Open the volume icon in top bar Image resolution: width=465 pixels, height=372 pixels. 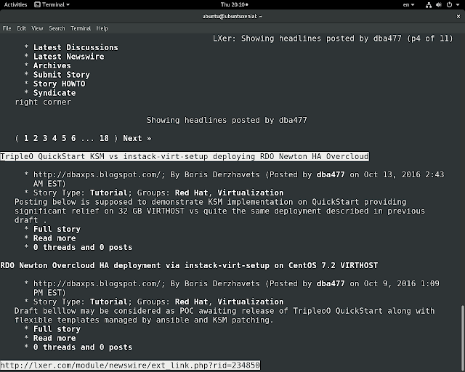point(439,5)
